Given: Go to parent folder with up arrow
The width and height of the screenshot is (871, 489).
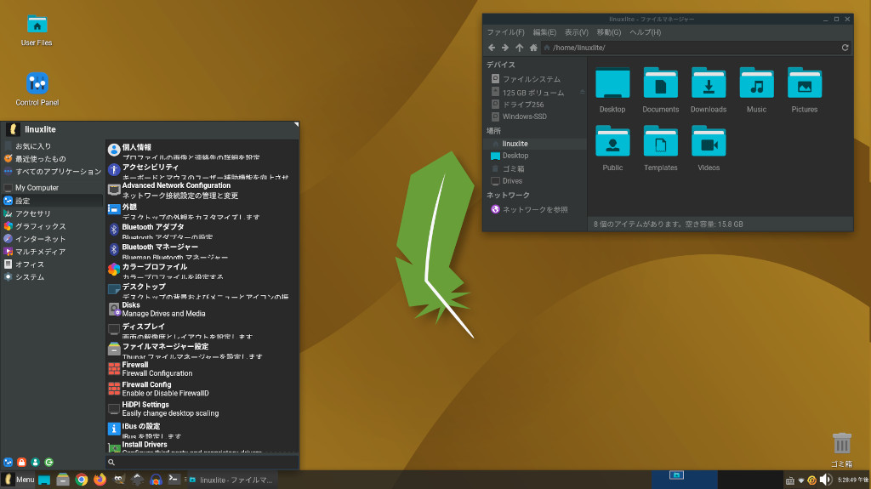Looking at the screenshot, I should point(519,48).
